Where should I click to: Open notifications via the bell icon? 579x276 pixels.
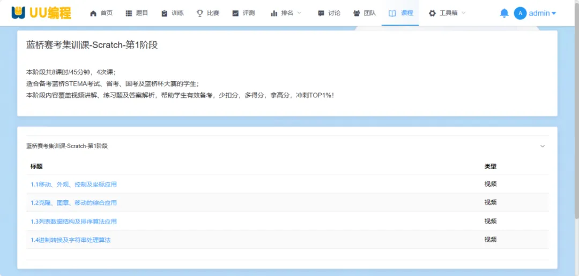(x=504, y=13)
